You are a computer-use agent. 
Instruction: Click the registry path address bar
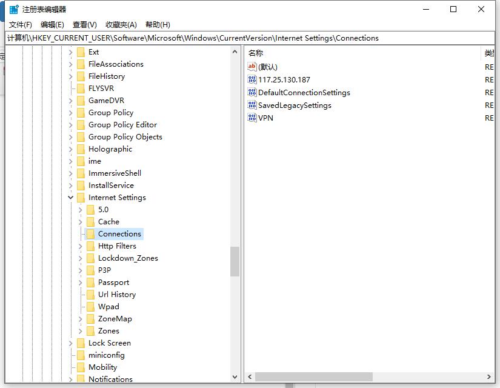(182, 38)
